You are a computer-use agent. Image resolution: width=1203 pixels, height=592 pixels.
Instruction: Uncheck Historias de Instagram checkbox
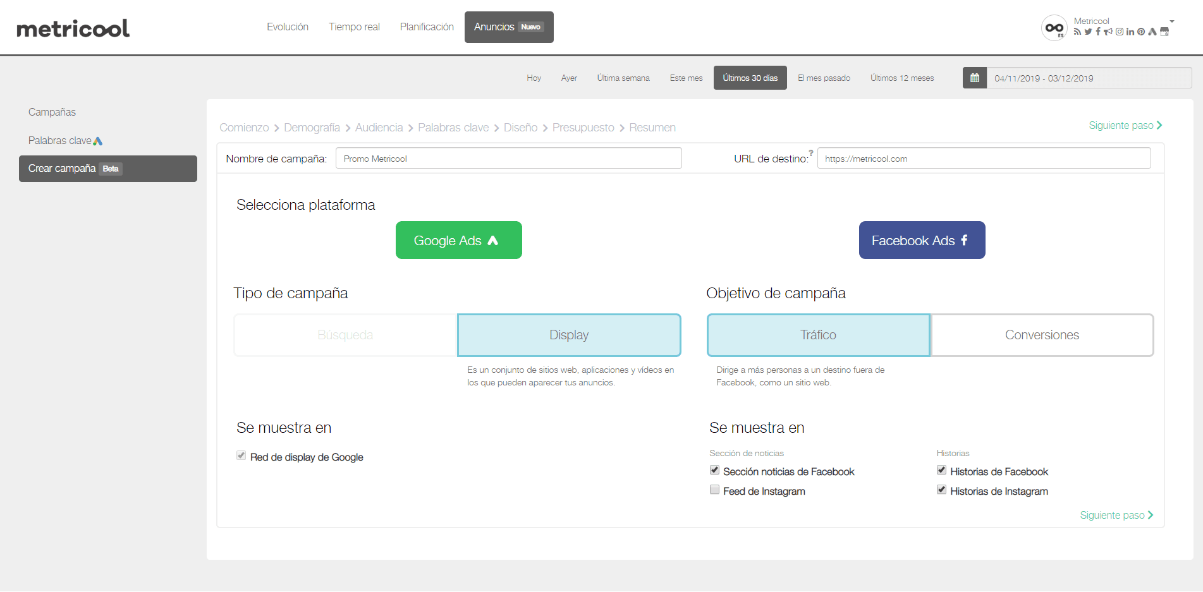941,490
